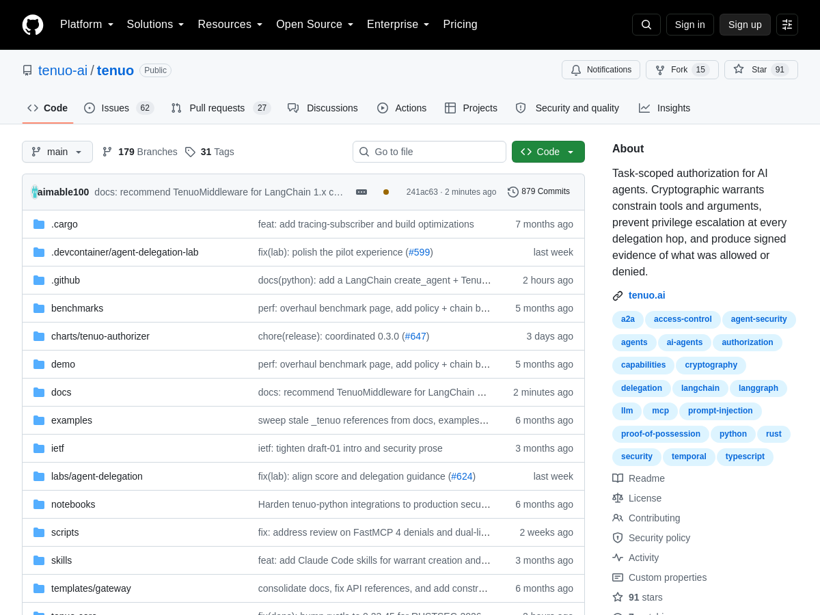Image resolution: width=820 pixels, height=615 pixels.
Task: Expand the Solutions menu
Action: pyautogui.click(x=156, y=25)
